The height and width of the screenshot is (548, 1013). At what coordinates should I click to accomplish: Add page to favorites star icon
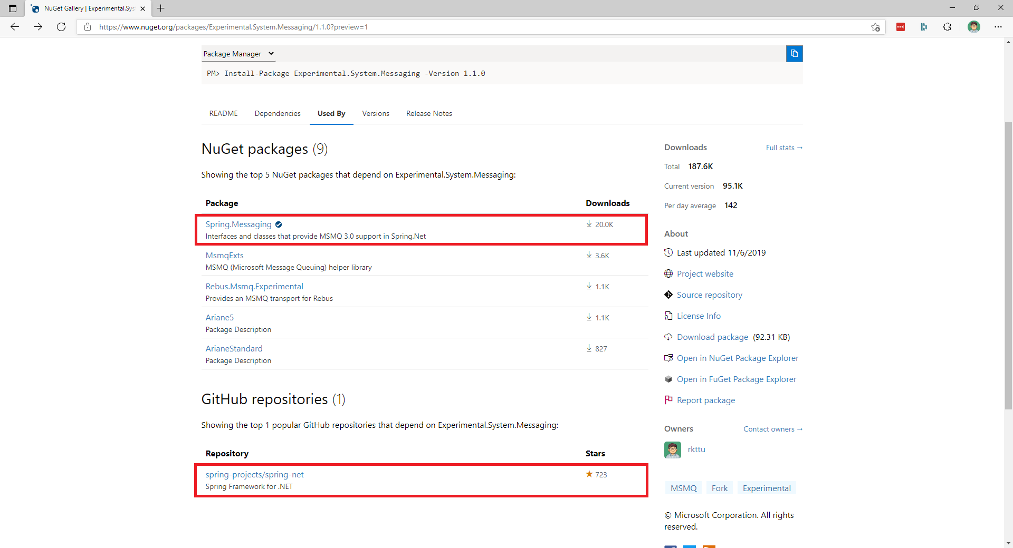pos(875,27)
